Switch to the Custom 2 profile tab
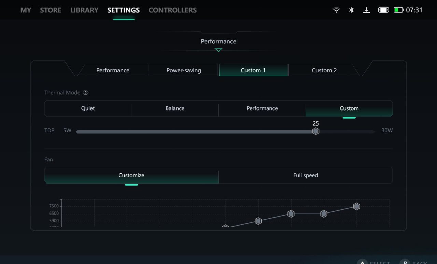 (324, 70)
